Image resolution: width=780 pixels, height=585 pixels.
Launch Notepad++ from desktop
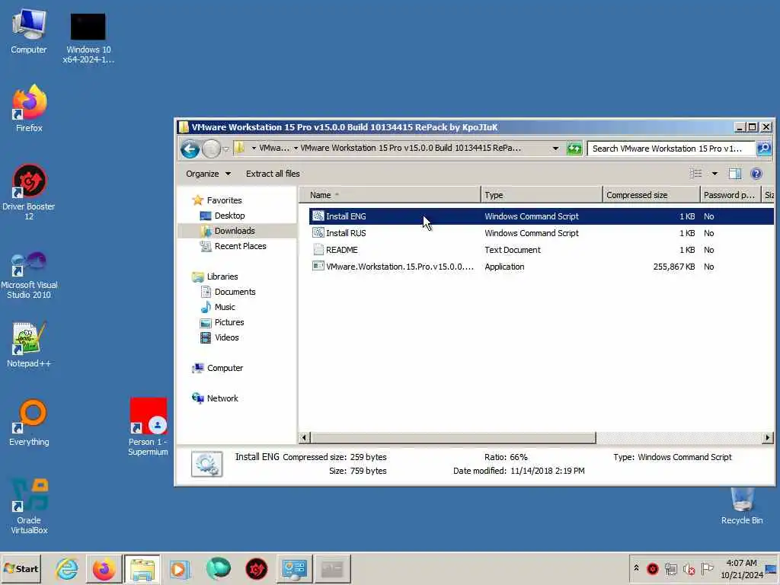tap(29, 345)
